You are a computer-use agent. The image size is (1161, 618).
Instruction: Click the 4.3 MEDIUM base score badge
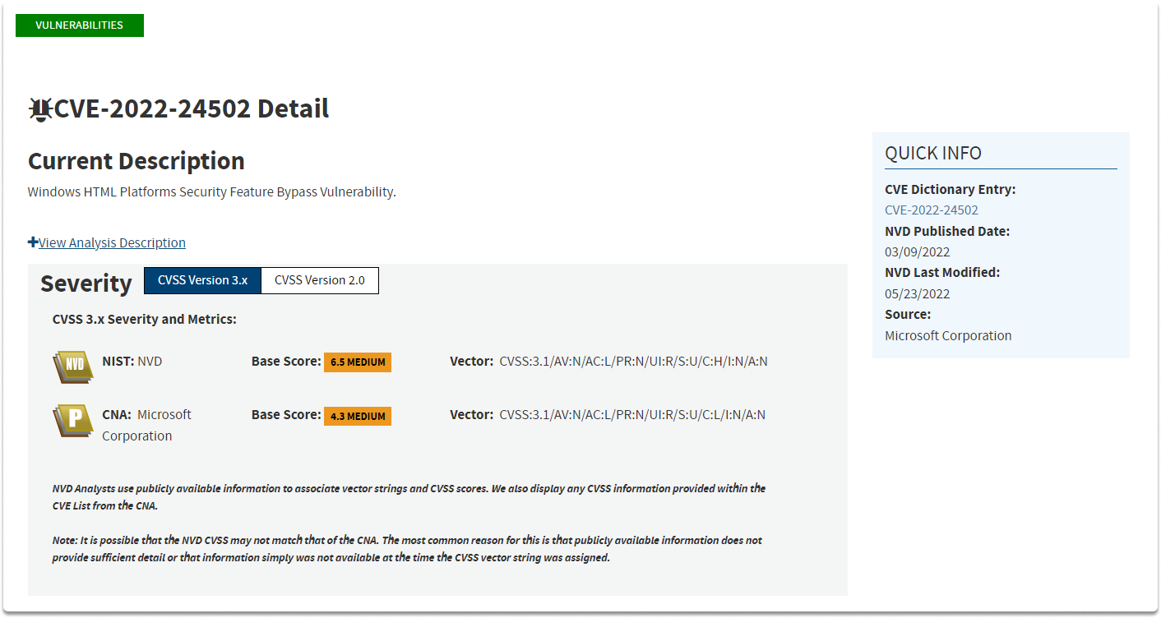[x=358, y=416]
